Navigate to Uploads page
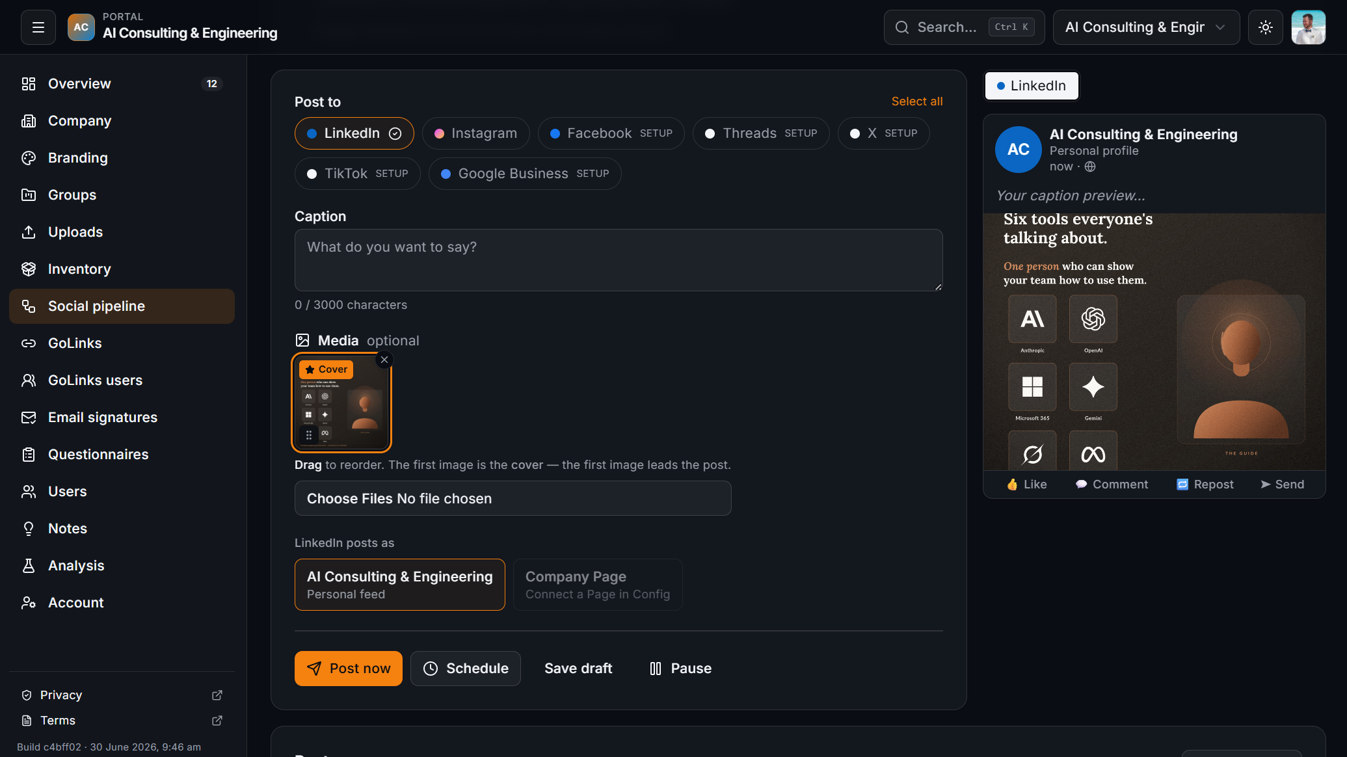This screenshot has width=1347, height=757. click(122, 232)
